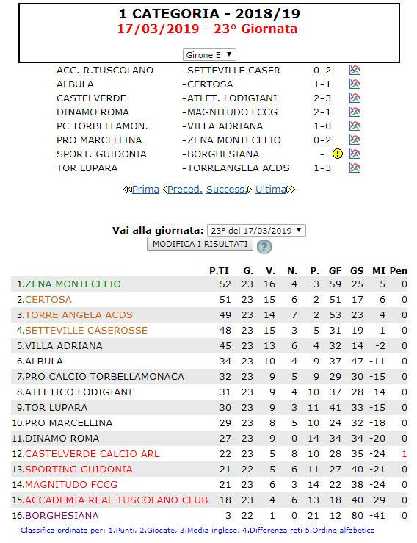This screenshot has height=543, width=417.
Task: Open chart icon for CASTELVERDE-ATLET. LODIGIANI match
Action: click(x=355, y=98)
